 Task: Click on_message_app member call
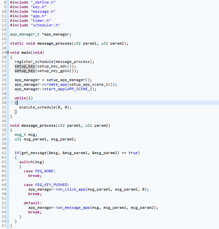coord(74,208)
